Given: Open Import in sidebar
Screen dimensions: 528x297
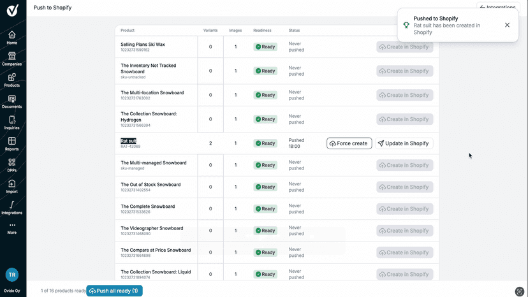Looking at the screenshot, I should click(11, 186).
